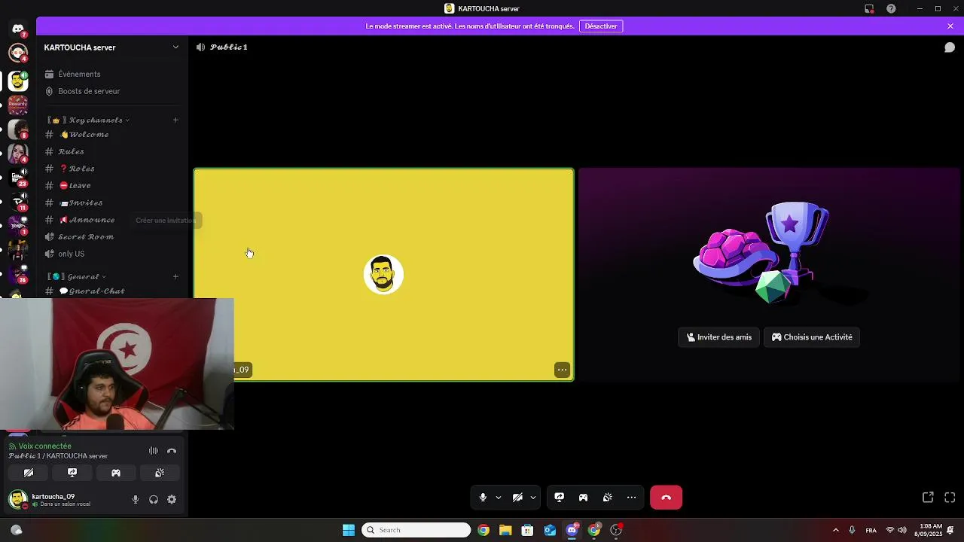The image size is (964, 542).
Task: Pop out the call window
Action: coord(928,498)
